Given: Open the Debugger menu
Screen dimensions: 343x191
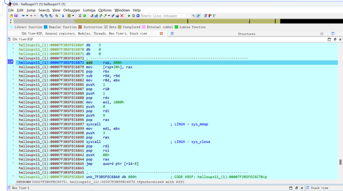Looking at the screenshot, I should (x=72, y=10).
